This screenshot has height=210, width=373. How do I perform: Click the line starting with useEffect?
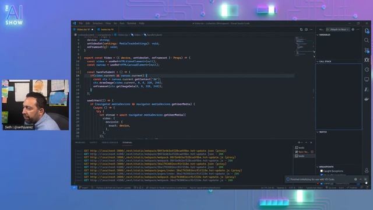pyautogui.click(x=100, y=100)
